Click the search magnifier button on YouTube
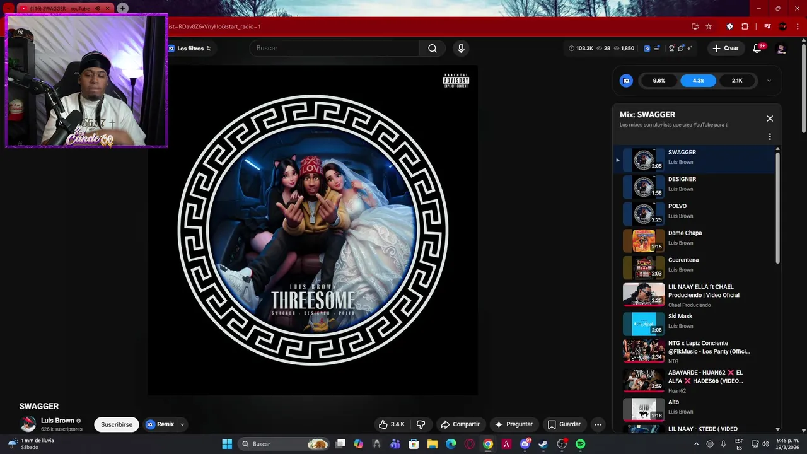 click(433, 49)
